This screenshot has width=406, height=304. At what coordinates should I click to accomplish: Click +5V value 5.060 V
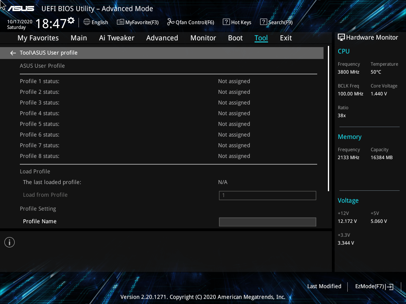pyautogui.click(x=379, y=221)
